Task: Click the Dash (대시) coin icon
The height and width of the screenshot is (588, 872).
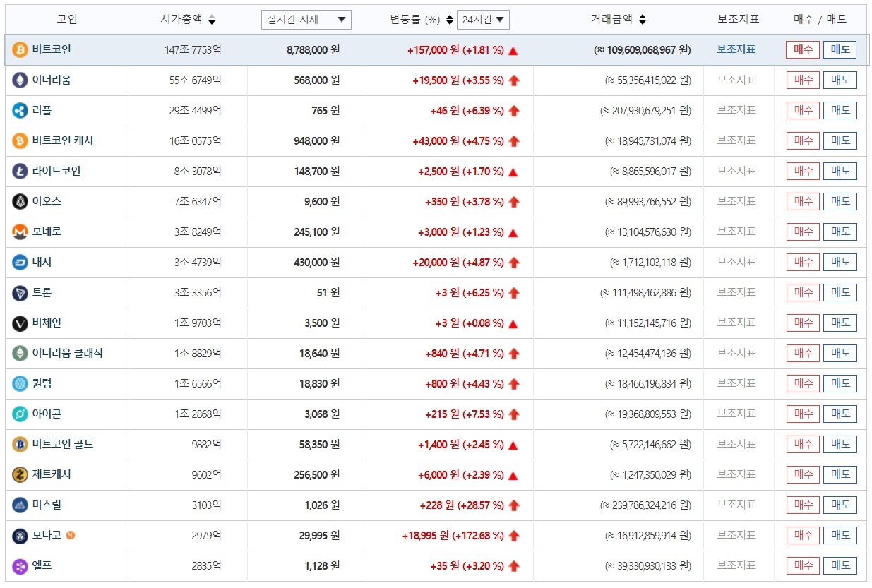Action: tap(20, 263)
